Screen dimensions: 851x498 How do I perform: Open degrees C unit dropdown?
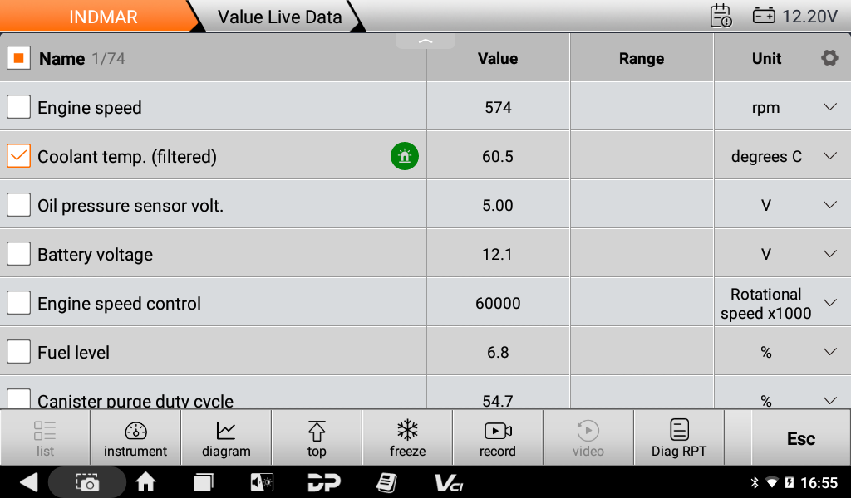pyautogui.click(x=830, y=156)
